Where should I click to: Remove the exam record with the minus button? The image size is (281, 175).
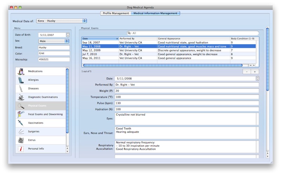[x=247, y=72]
